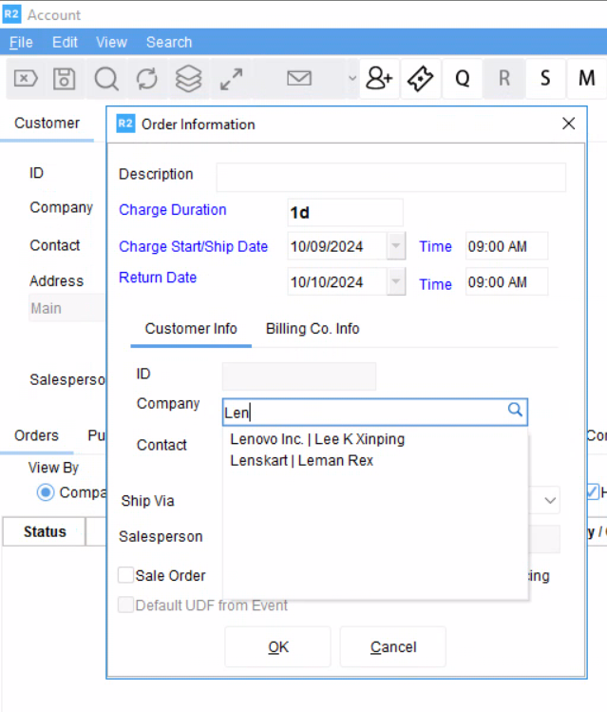
Task: Click the magnifier search toolbar icon
Action: pyautogui.click(x=105, y=79)
